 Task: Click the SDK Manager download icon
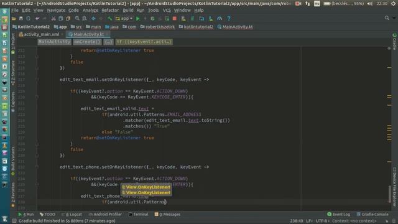click(210, 19)
